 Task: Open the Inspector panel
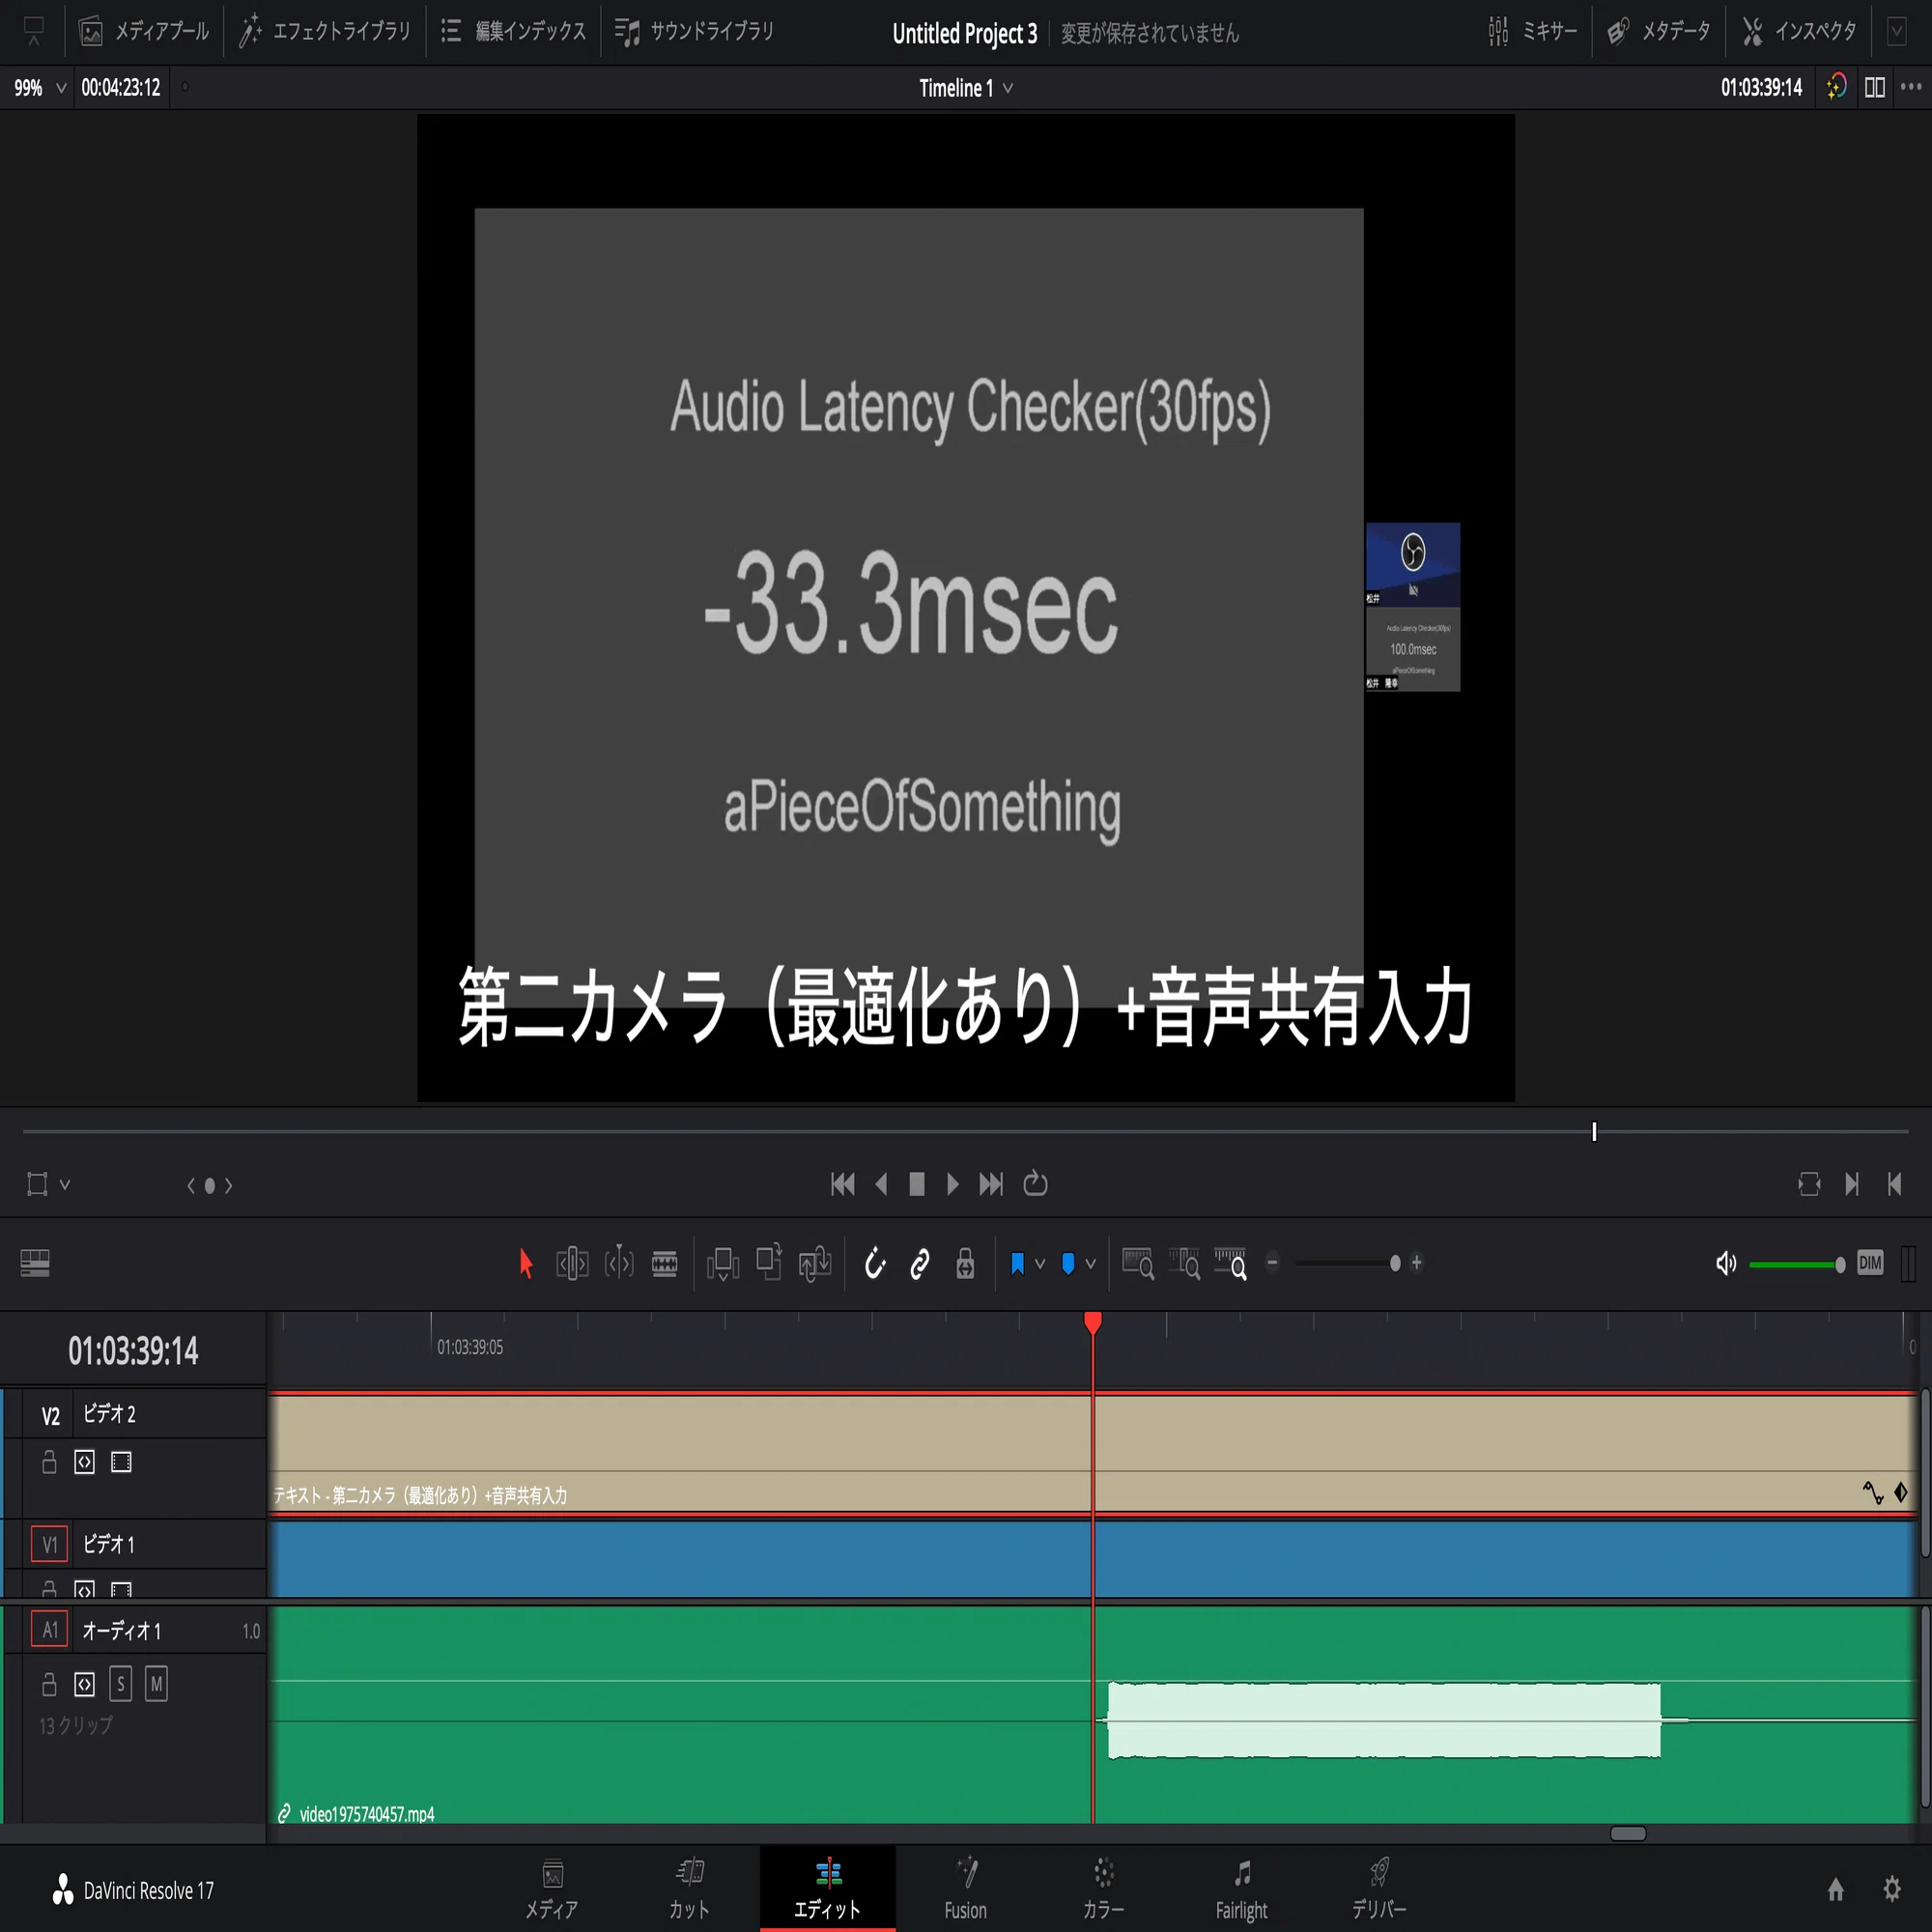click(1799, 32)
